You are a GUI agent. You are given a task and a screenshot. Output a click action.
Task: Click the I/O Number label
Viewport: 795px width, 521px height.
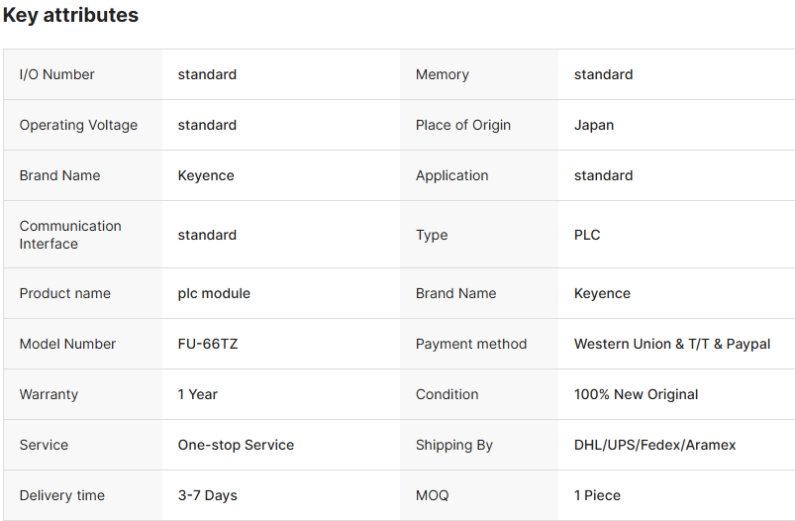(57, 74)
